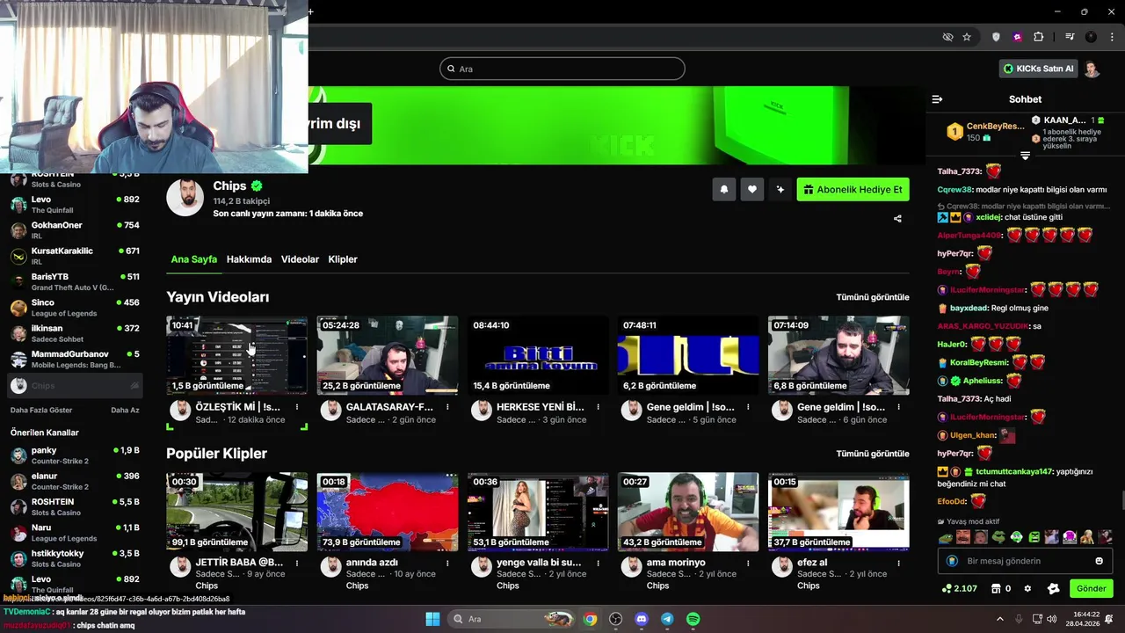Open the 07:48:11 stream video thumbnail
1125x633 pixels.
click(x=688, y=355)
